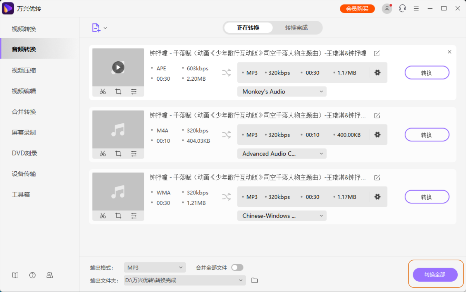
Task: Select the WMA track thumbnail
Action: (118, 192)
